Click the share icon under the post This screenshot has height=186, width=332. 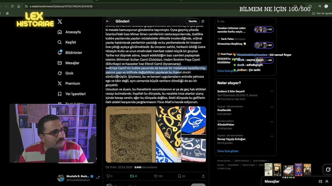(x=203, y=176)
